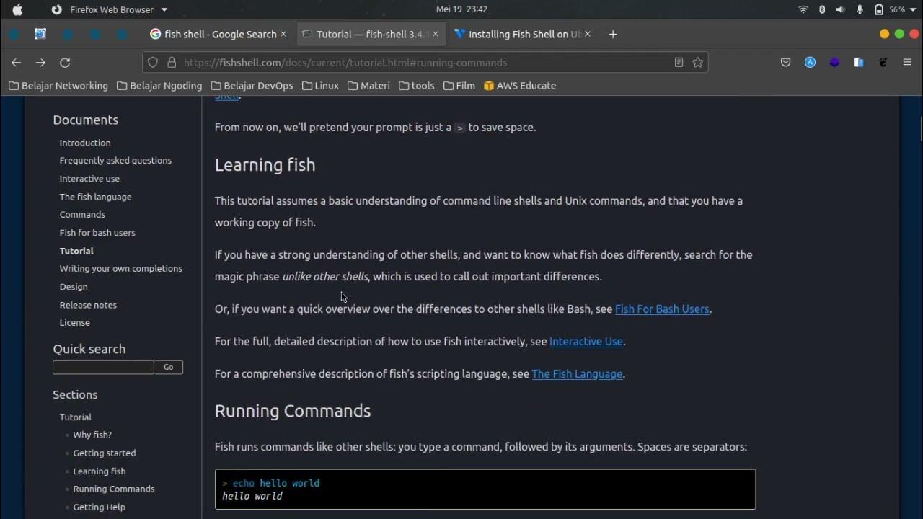The height and width of the screenshot is (519, 923).
Task: Click the volume speaker icon
Action: 840,9
